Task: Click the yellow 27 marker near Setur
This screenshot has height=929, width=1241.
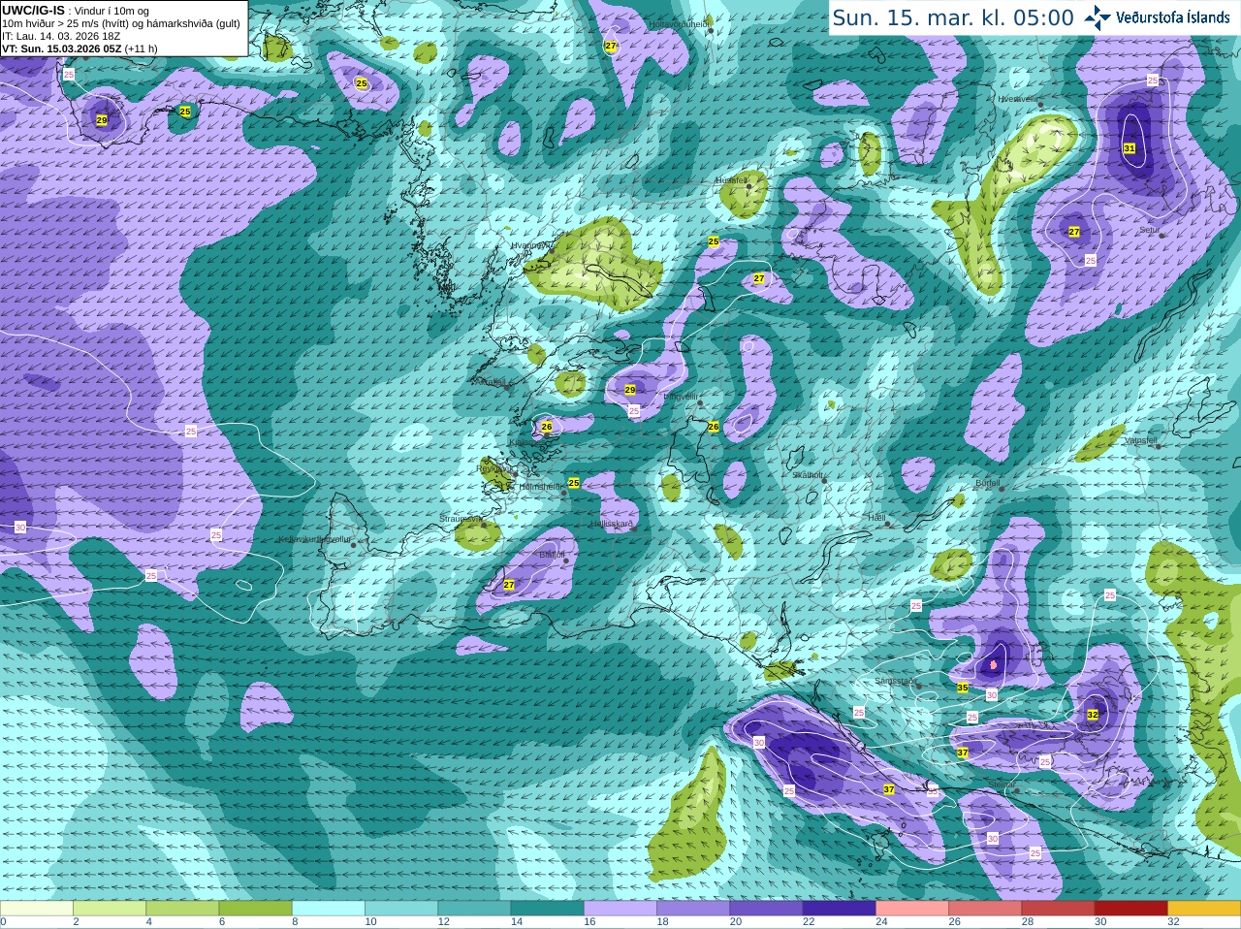Action: (1074, 232)
